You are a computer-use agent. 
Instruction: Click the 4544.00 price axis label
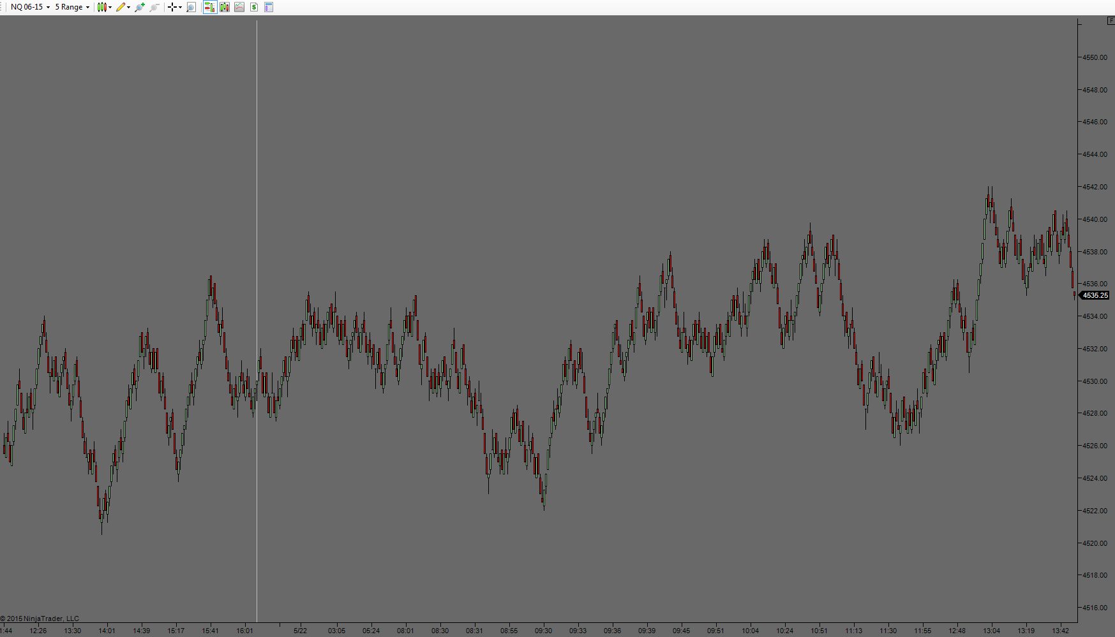[1095, 154]
